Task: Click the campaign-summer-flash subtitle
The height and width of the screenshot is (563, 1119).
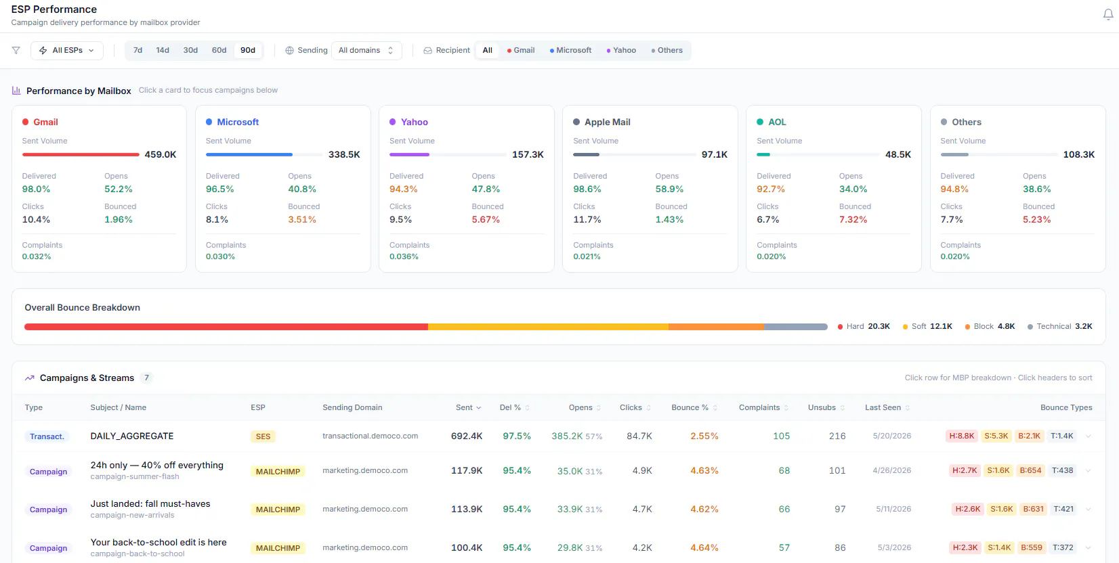Action: click(135, 477)
